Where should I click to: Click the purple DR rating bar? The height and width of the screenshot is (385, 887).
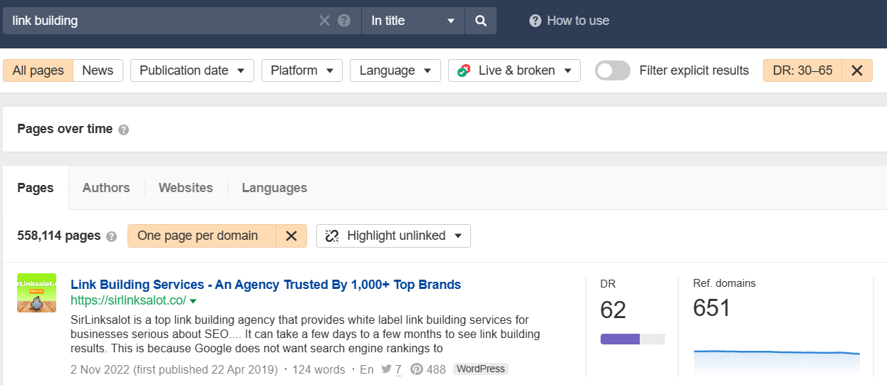click(633, 339)
